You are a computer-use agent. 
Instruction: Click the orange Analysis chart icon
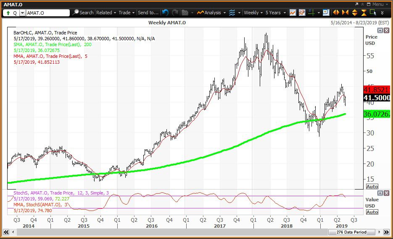(200, 13)
